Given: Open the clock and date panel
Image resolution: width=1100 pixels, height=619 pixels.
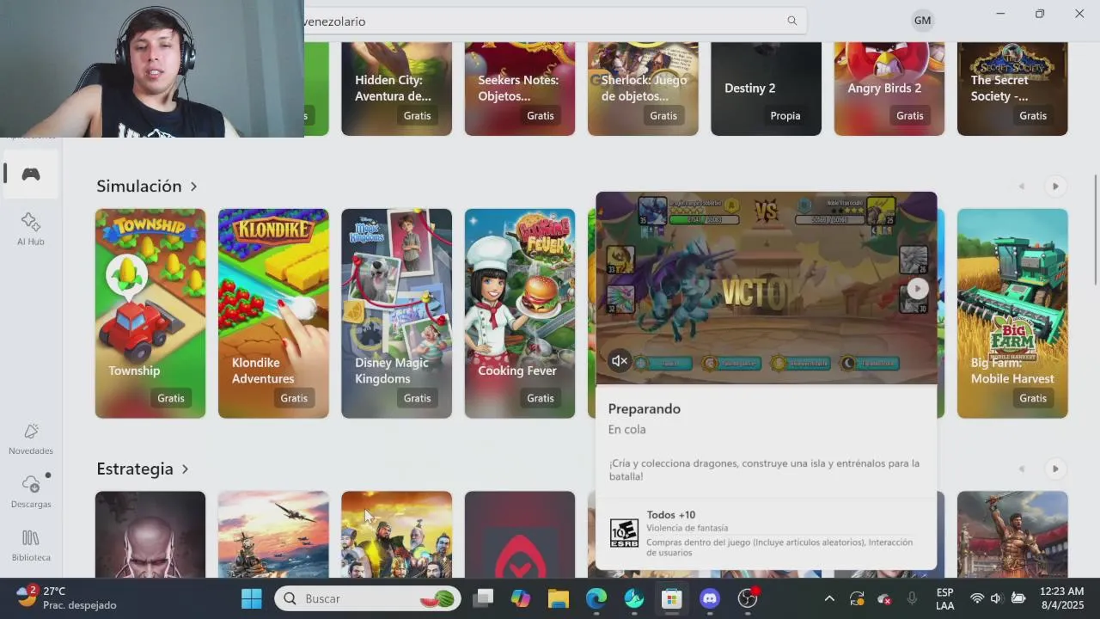Looking at the screenshot, I should pos(1061,598).
